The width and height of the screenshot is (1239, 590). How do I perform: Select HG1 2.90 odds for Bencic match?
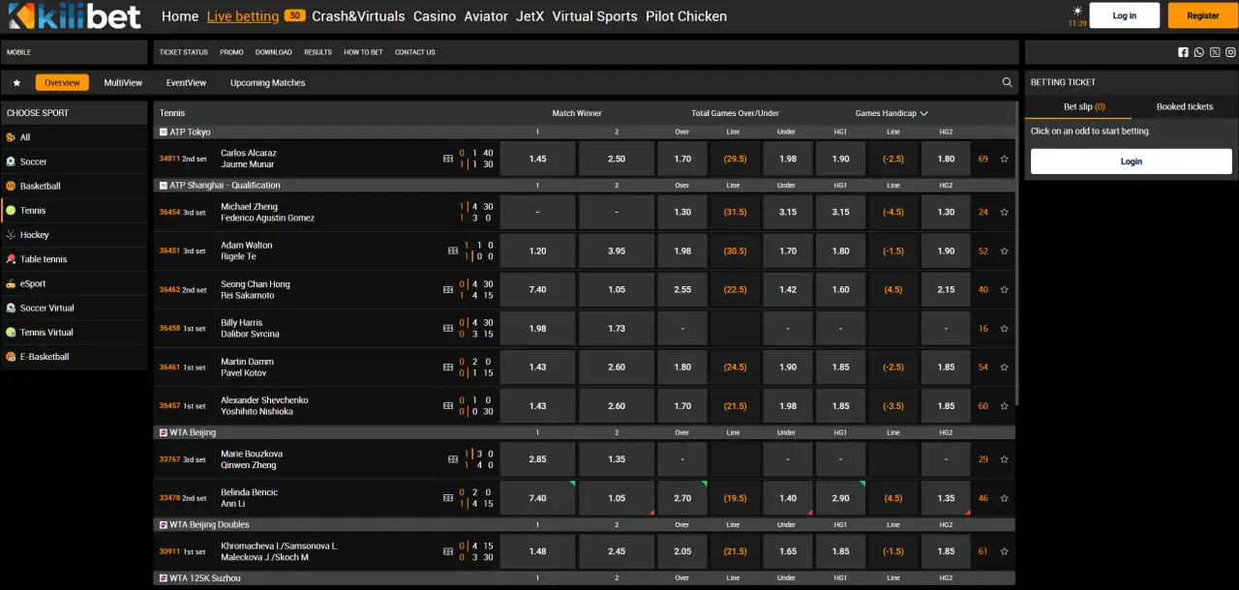[x=840, y=498]
